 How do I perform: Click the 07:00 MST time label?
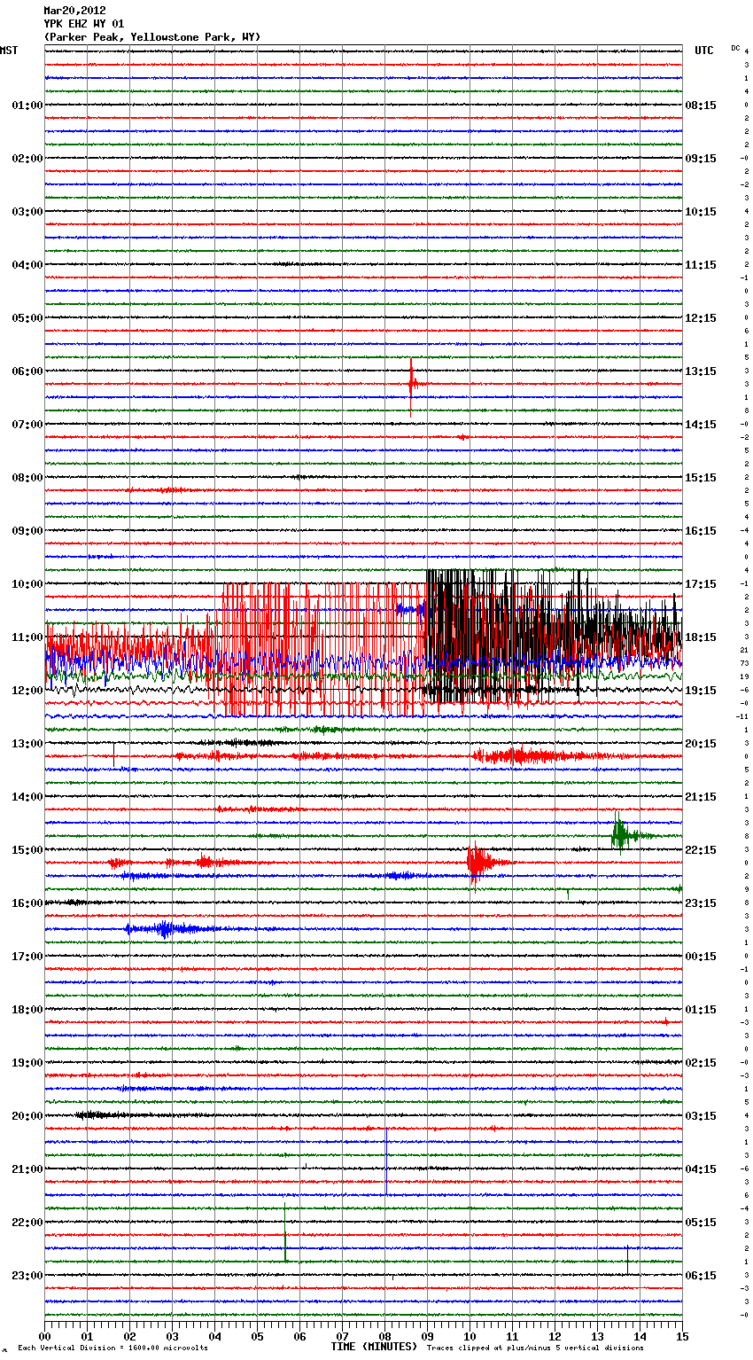(x=27, y=425)
